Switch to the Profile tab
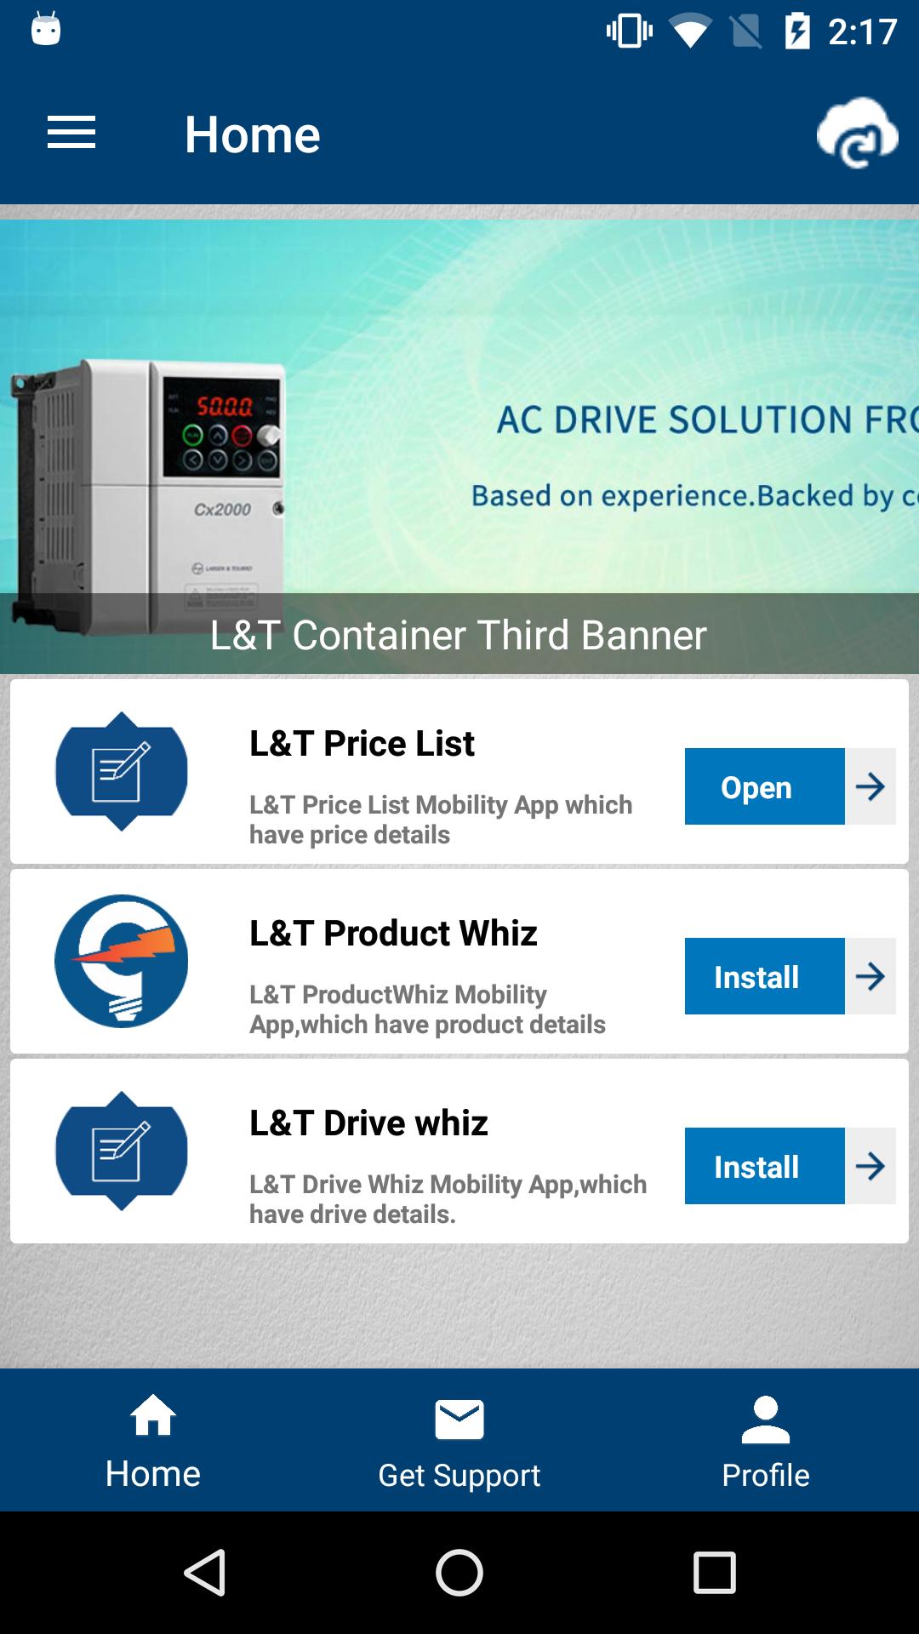This screenshot has width=919, height=1634. pyautogui.click(x=766, y=1440)
